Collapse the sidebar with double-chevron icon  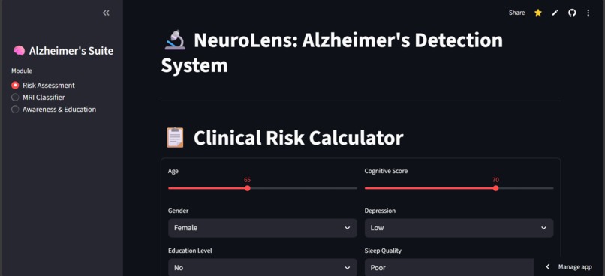[106, 13]
